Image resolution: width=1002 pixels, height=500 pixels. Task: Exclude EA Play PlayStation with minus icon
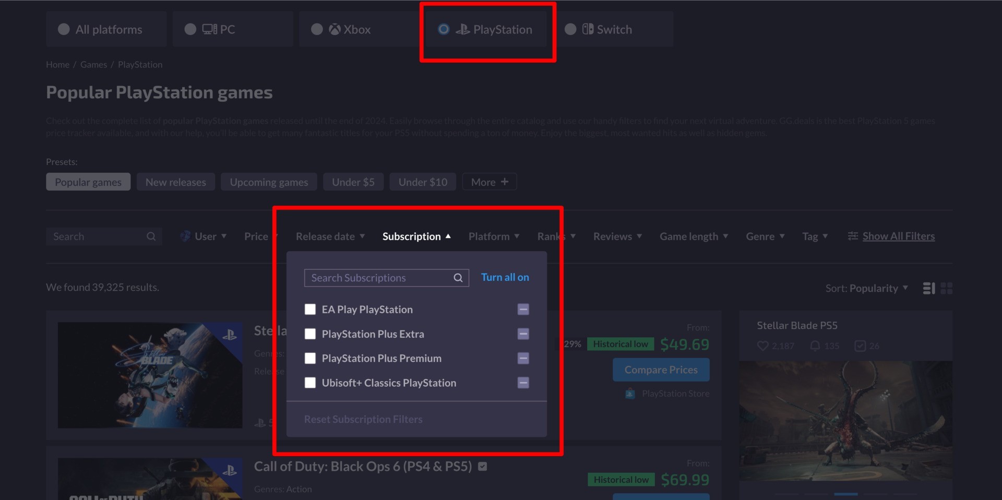[523, 309]
